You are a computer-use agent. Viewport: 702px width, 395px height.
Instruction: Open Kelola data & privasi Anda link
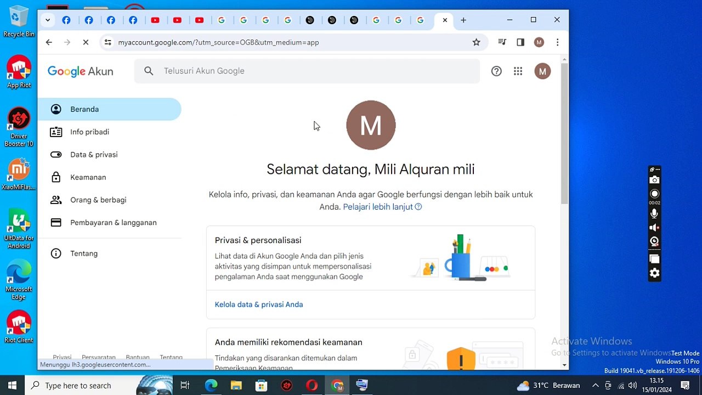pos(259,304)
